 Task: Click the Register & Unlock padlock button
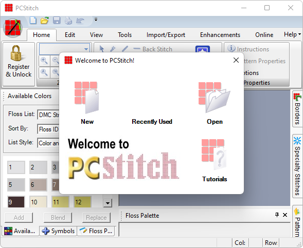coord(19,64)
